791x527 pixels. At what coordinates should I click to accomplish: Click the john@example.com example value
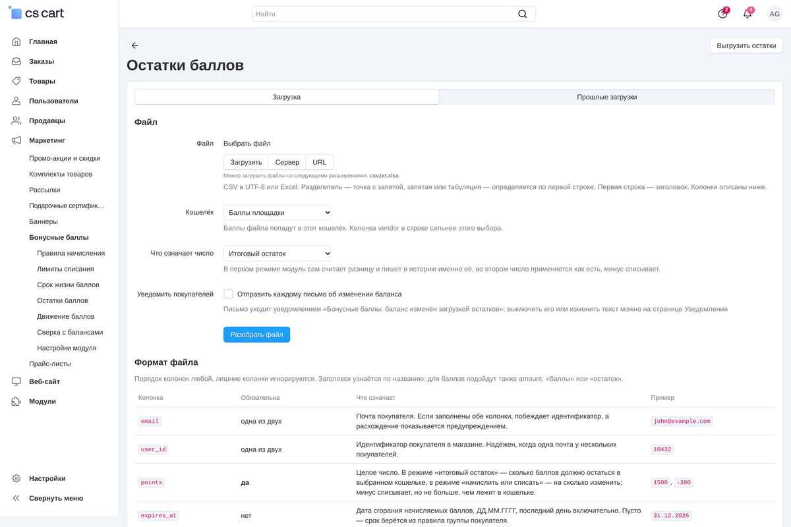tap(682, 421)
